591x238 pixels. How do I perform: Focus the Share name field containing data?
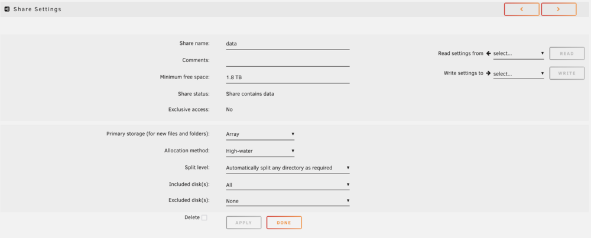coord(288,44)
